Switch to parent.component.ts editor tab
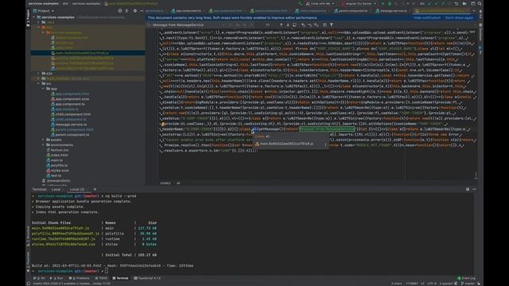Viewport: 509px width, 286px height. pos(351,10)
